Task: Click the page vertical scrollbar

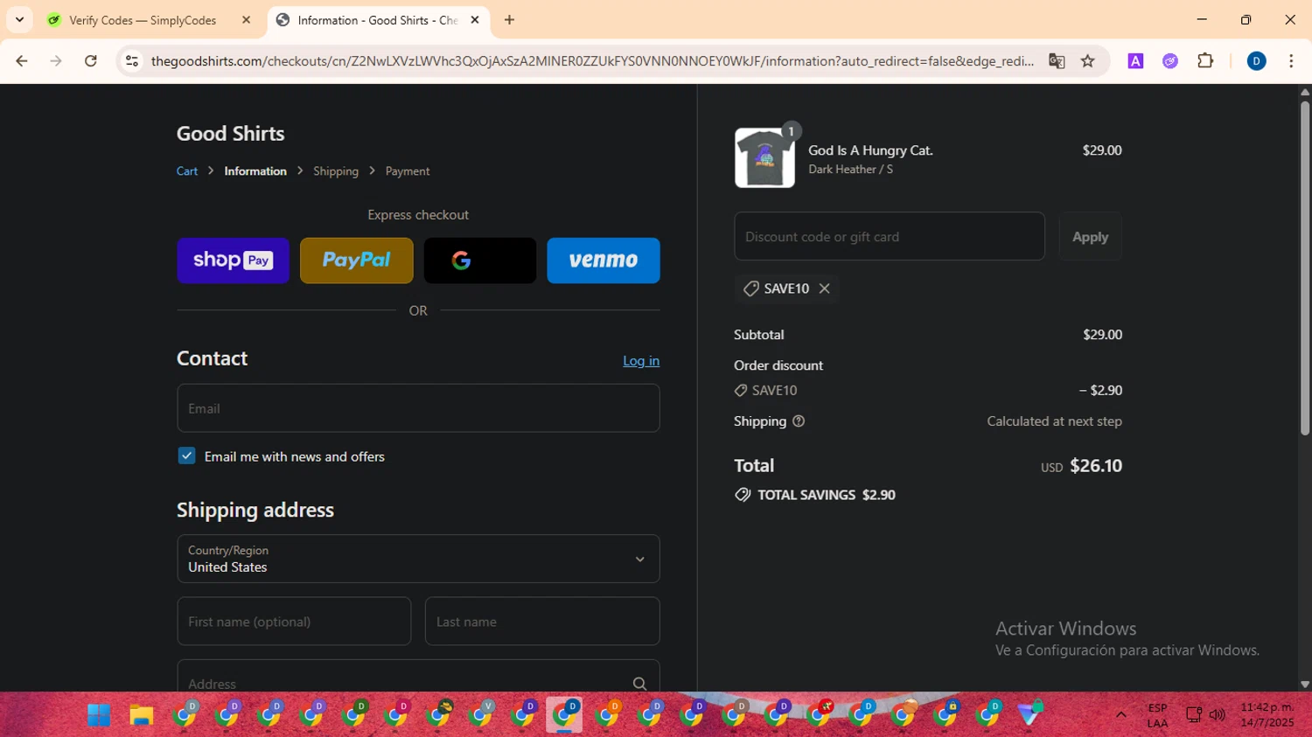Action: coord(1305,268)
